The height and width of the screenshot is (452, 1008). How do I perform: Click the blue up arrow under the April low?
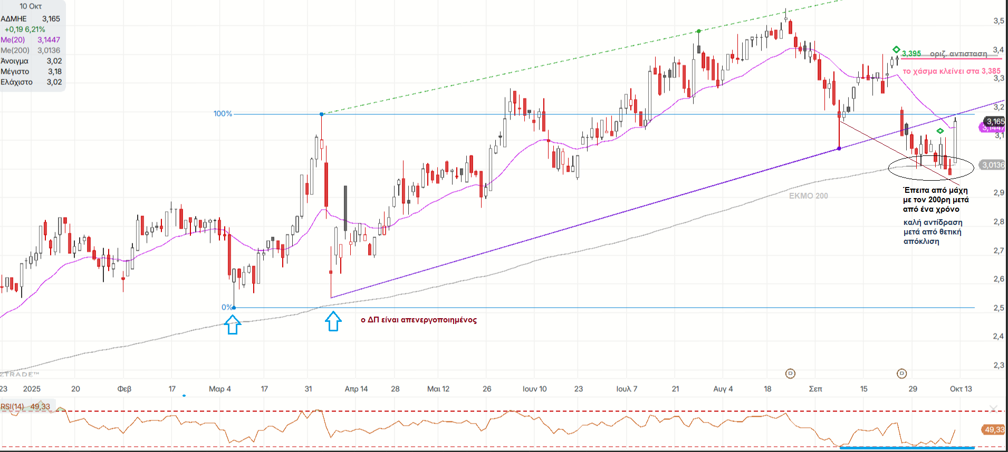coord(333,321)
